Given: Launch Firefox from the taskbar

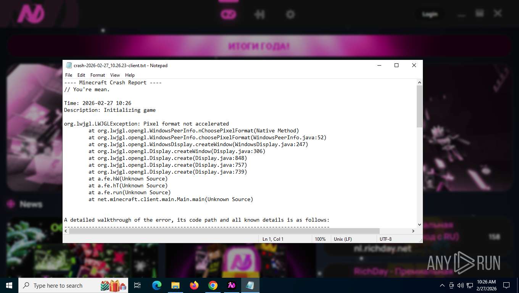Looking at the screenshot, I should coord(194,285).
